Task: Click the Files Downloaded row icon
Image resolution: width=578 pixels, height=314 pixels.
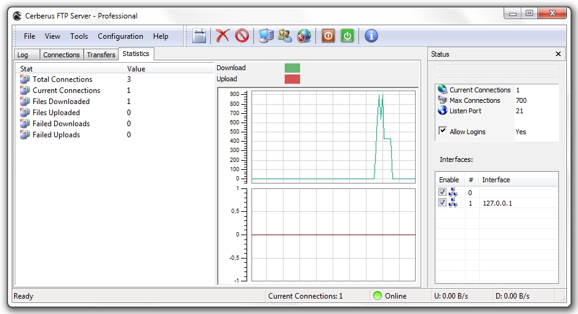Action: coord(25,101)
